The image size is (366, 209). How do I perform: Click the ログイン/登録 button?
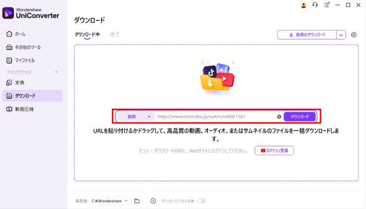pyautogui.click(x=274, y=150)
